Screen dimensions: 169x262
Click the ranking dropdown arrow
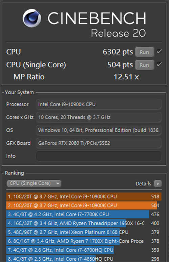tap(58, 183)
